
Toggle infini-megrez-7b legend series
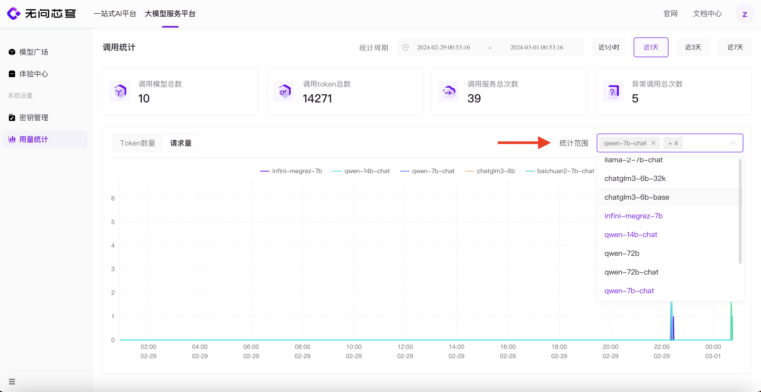click(x=291, y=171)
